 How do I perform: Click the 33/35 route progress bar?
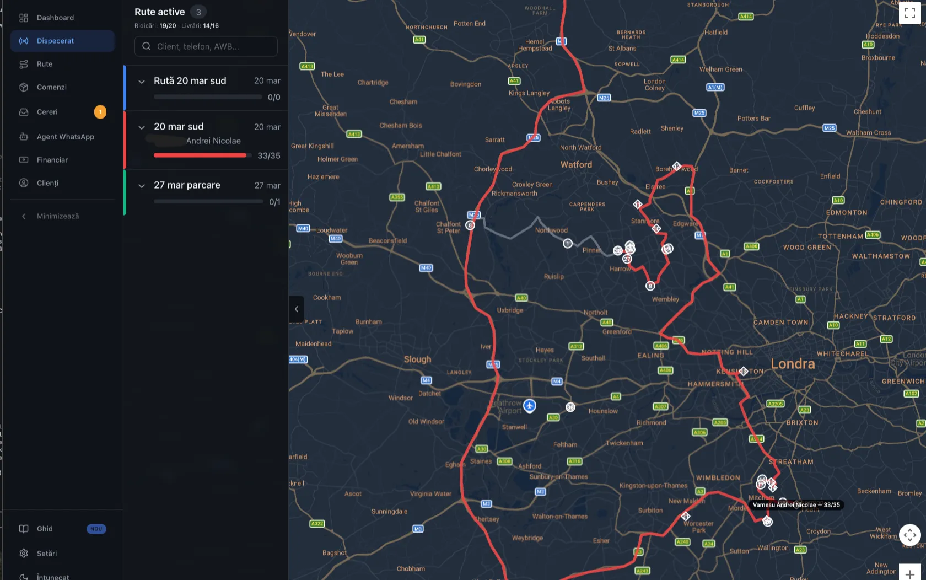(x=200, y=155)
